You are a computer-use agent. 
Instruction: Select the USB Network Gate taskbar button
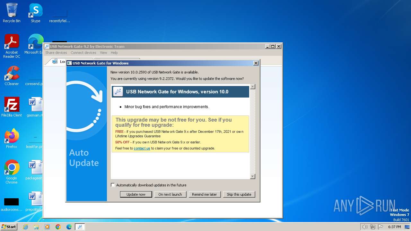point(80,227)
